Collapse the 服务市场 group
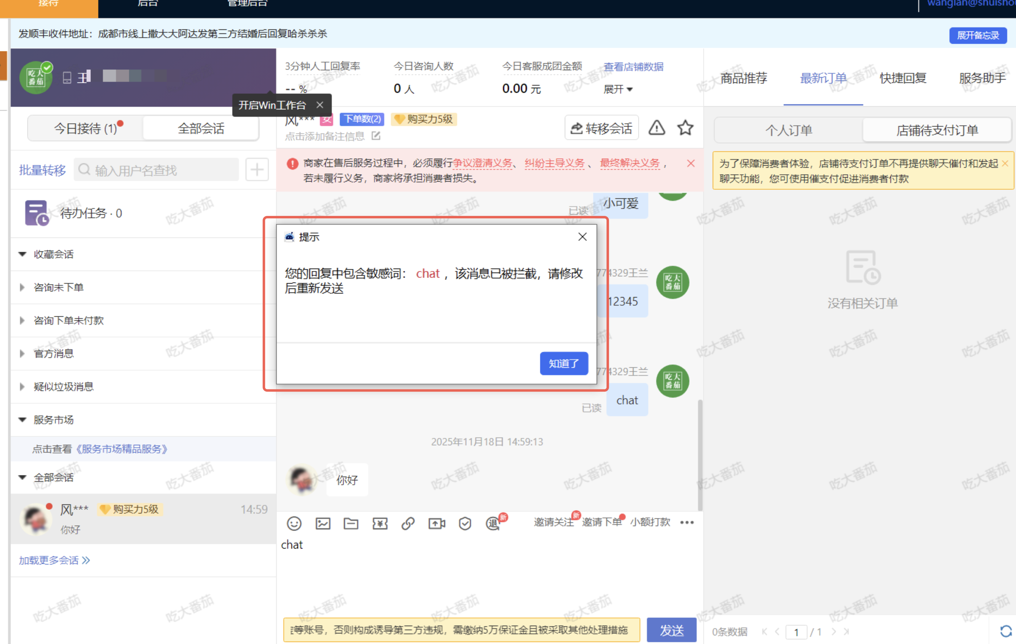This screenshot has height=644, width=1016. (23, 420)
